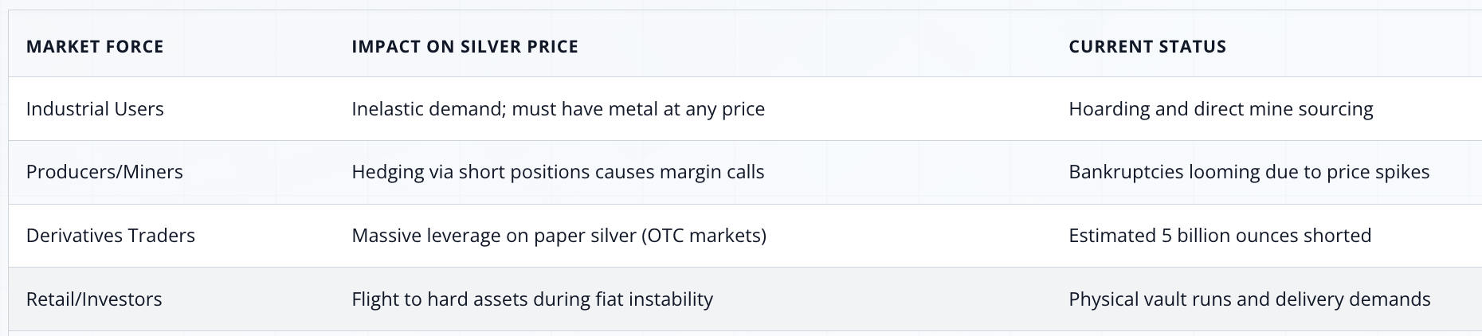Screen dimensions: 1482x336
Task: Click 'Hoarding and direct mine sourcing' status
Action: (1221, 109)
